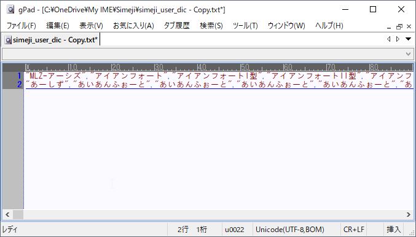Image resolution: width=416 pixels, height=237 pixels.
Task: Close the inner document with the small X
Action: click(x=409, y=26)
